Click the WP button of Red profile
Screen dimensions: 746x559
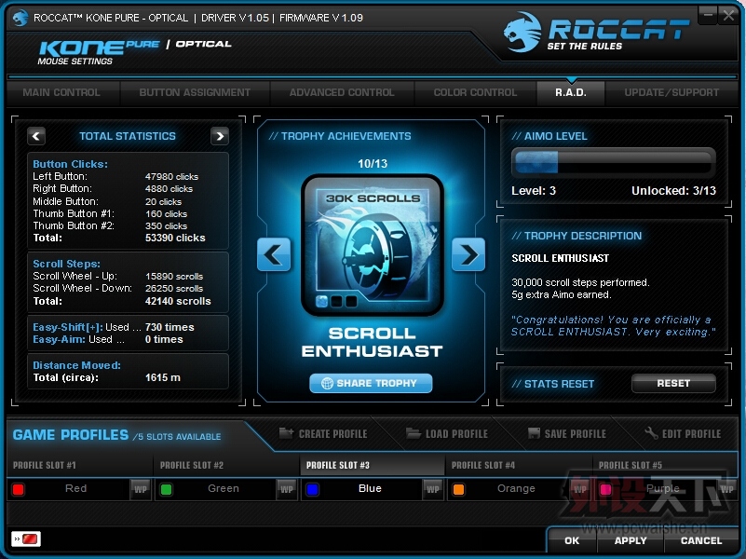[x=141, y=489]
